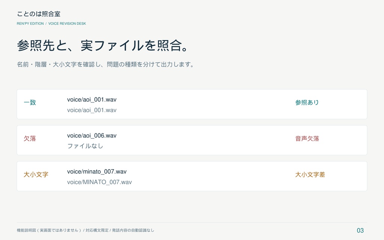
Task: Click the ファイルなし text
Action: [x=85, y=146]
